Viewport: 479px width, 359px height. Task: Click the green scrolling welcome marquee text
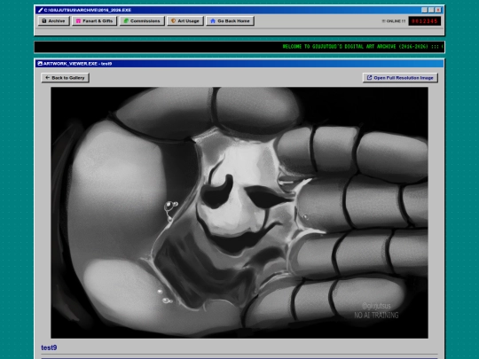[x=363, y=47]
